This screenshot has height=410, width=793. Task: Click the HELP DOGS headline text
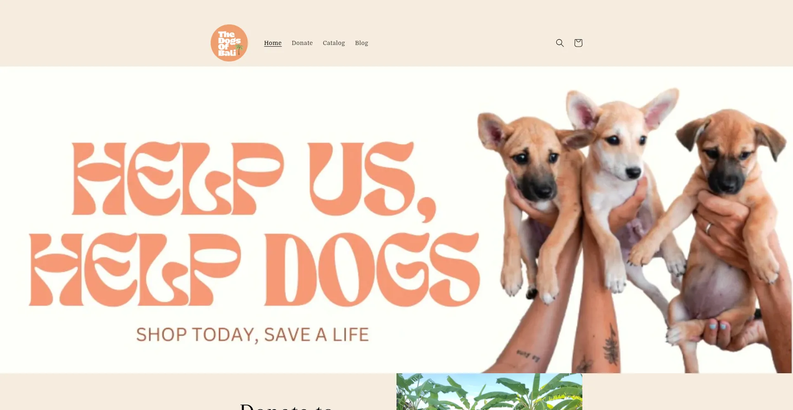[x=254, y=270]
